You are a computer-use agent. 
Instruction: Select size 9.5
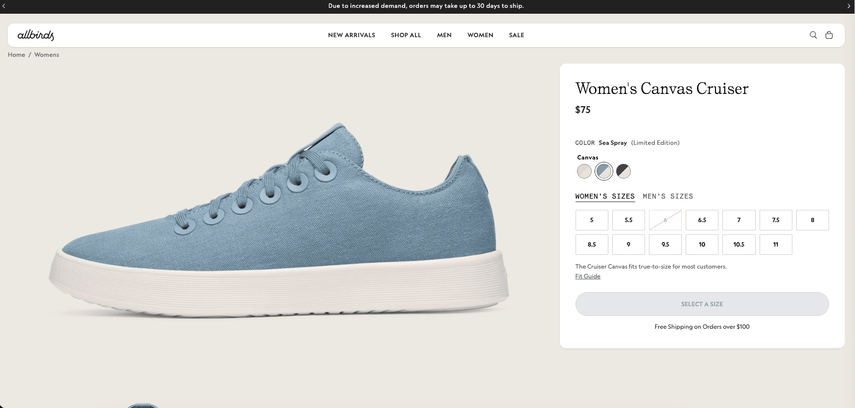tap(665, 245)
